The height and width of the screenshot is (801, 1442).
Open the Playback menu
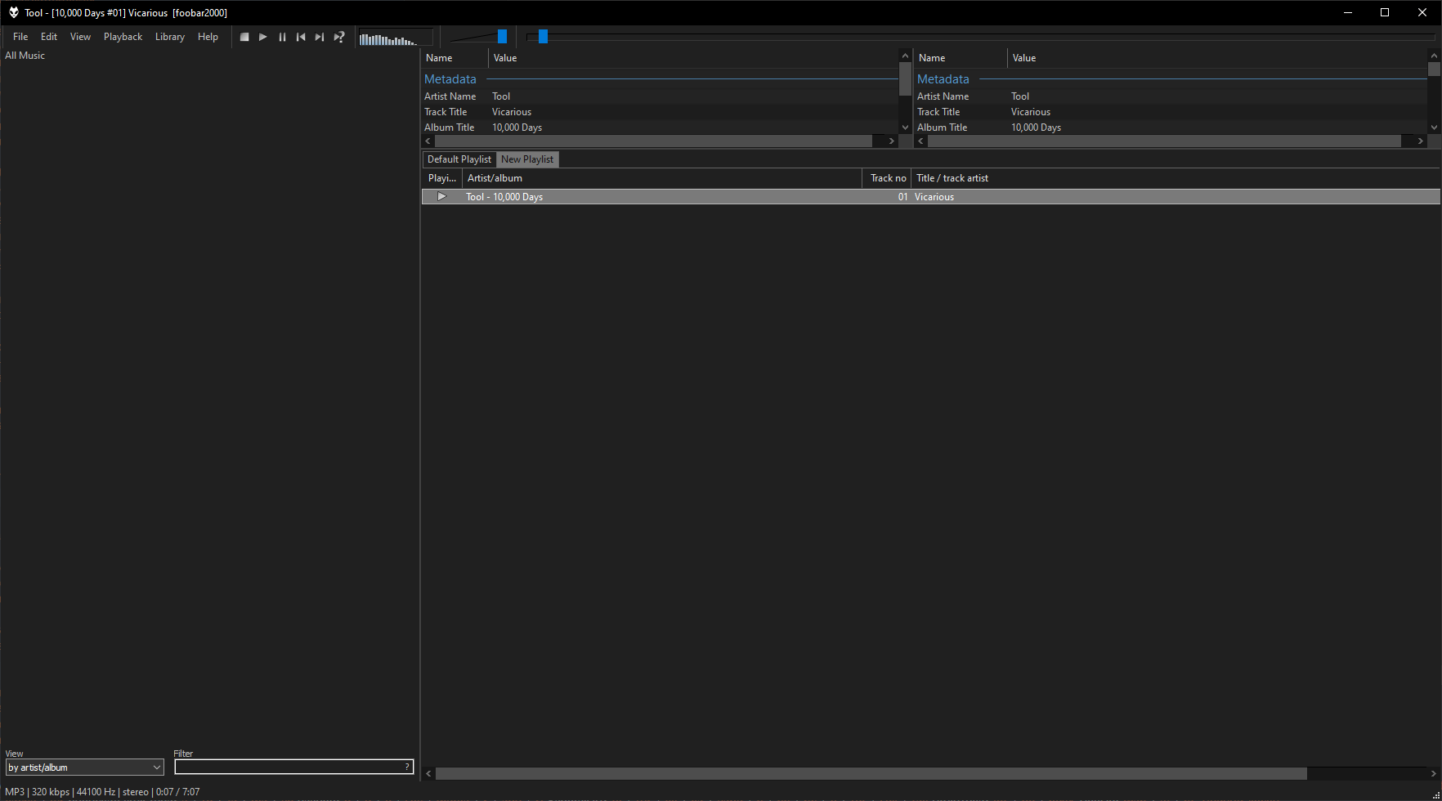click(123, 37)
